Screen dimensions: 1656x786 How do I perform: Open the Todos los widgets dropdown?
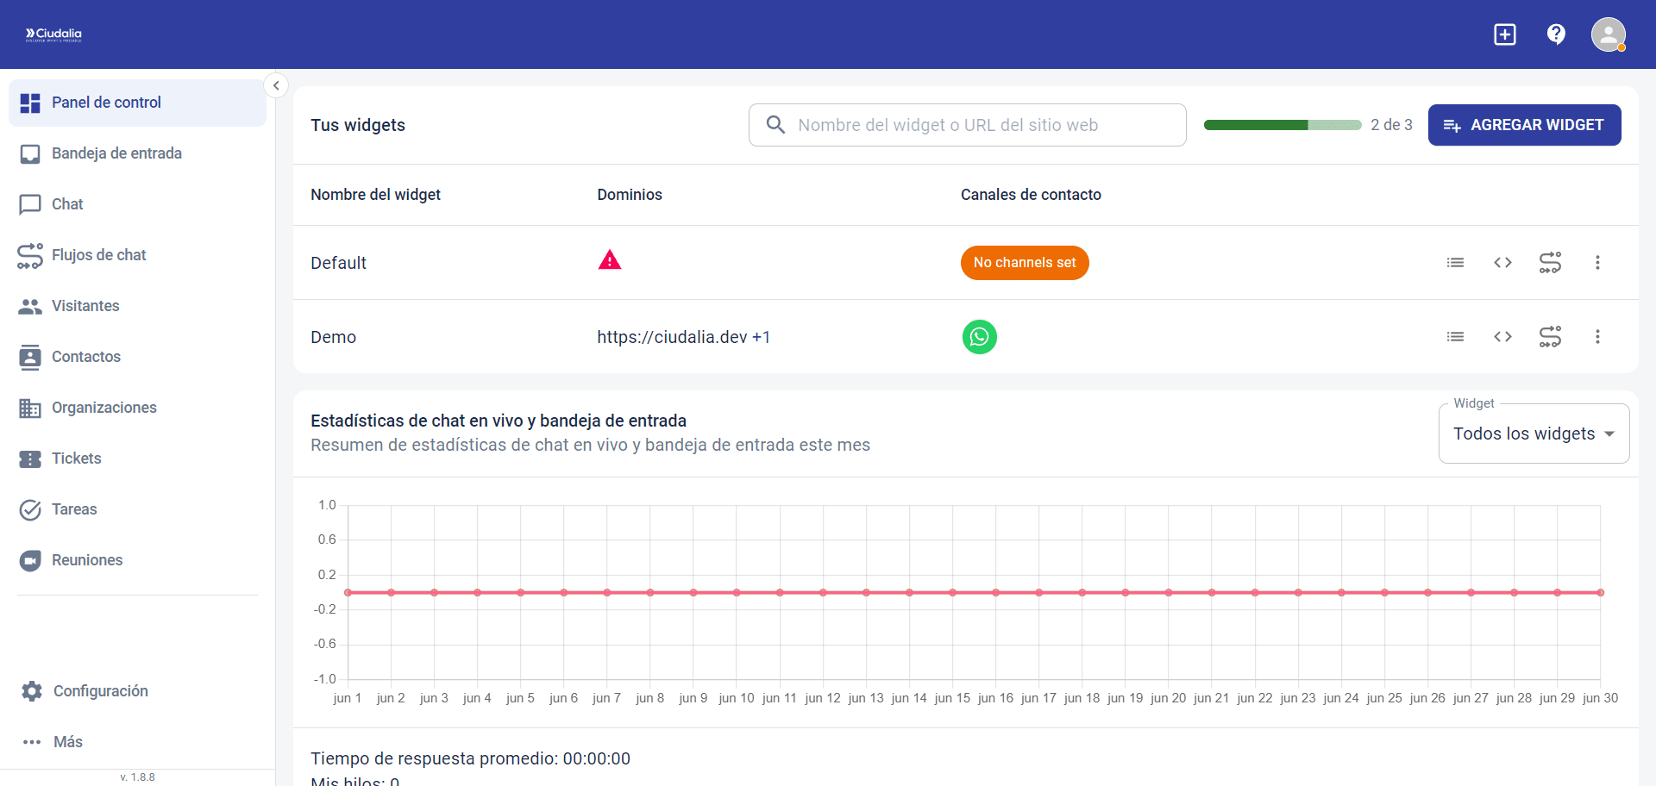[1534, 434]
